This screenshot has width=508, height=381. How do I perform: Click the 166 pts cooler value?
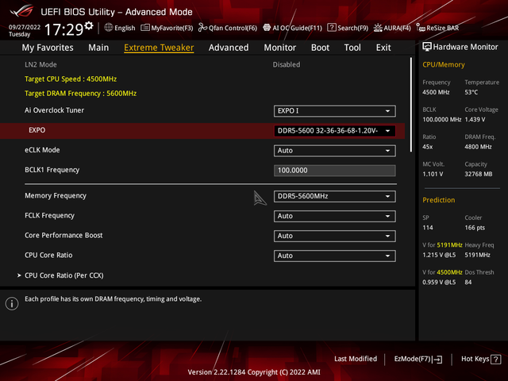[x=475, y=228]
